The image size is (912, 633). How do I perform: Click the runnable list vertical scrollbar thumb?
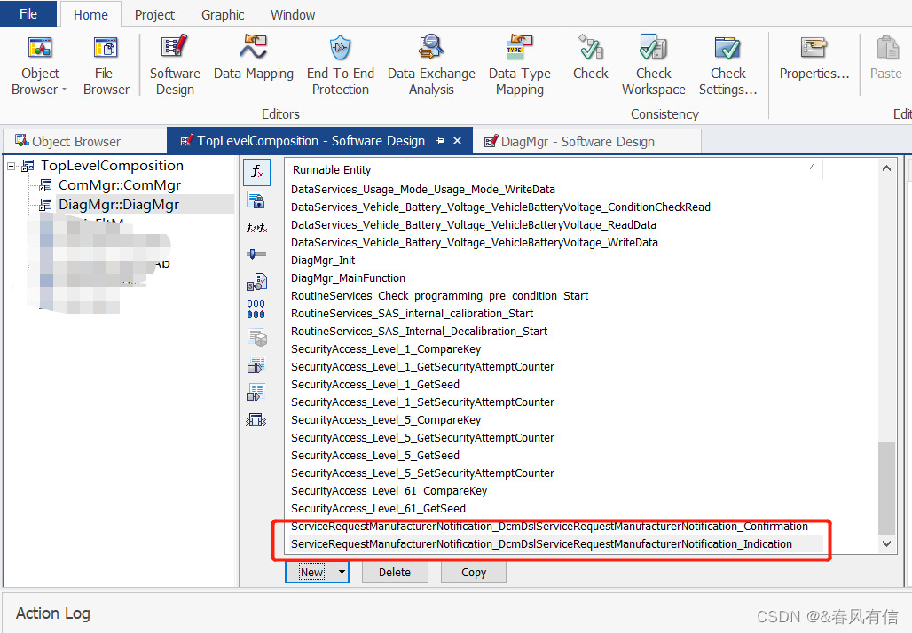(x=886, y=488)
